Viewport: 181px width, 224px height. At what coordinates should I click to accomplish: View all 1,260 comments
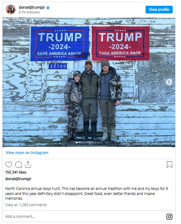pos(26,205)
